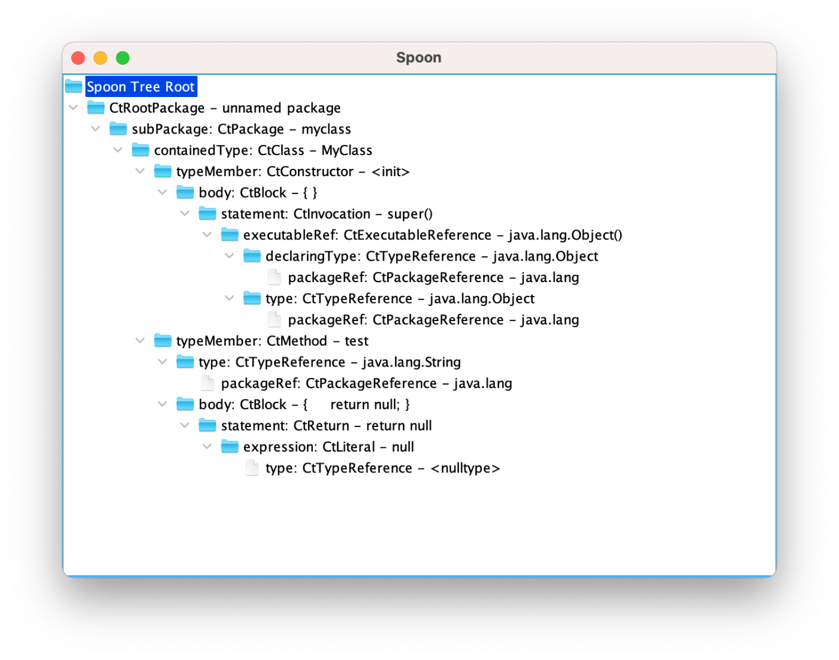This screenshot has width=839, height=660.
Task: Click the CtRootPackage folder icon
Action: tap(96, 108)
